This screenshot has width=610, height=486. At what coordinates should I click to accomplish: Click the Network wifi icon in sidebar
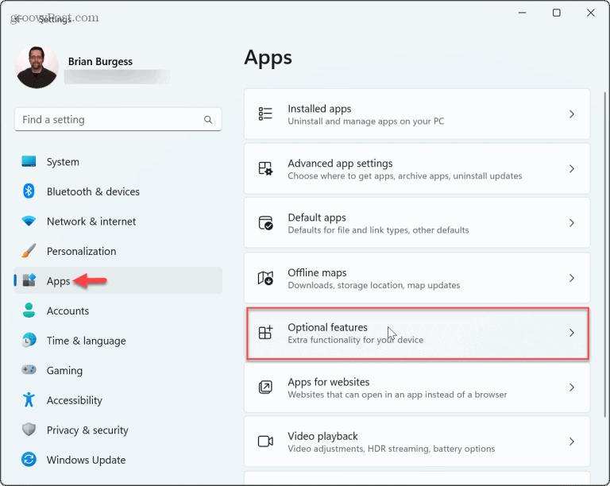29,221
